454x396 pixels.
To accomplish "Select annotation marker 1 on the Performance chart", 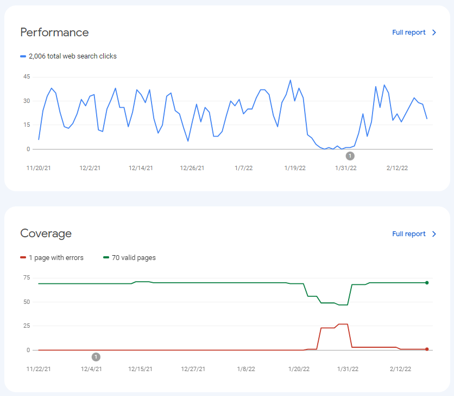I will tap(350, 155).
